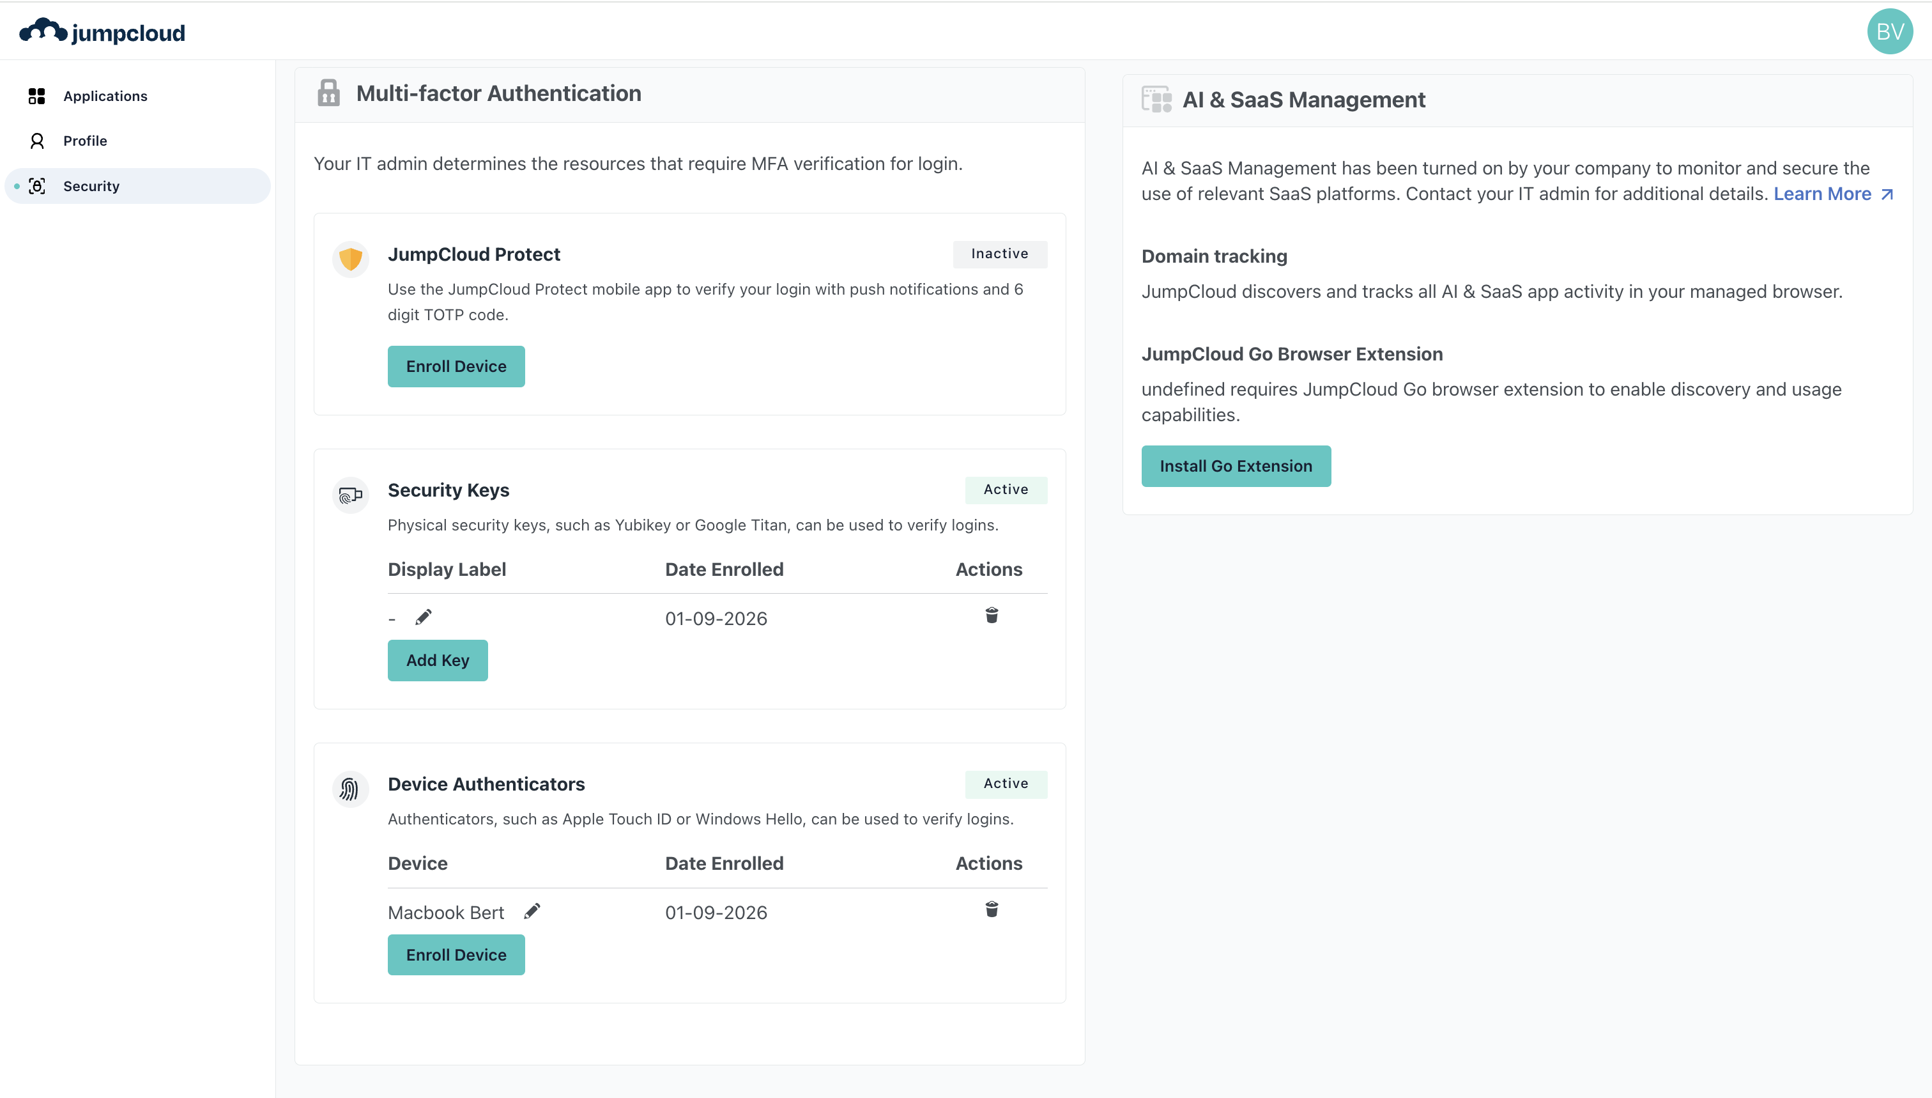Install the Go browser extension
The height and width of the screenshot is (1098, 1932).
[1236, 466]
